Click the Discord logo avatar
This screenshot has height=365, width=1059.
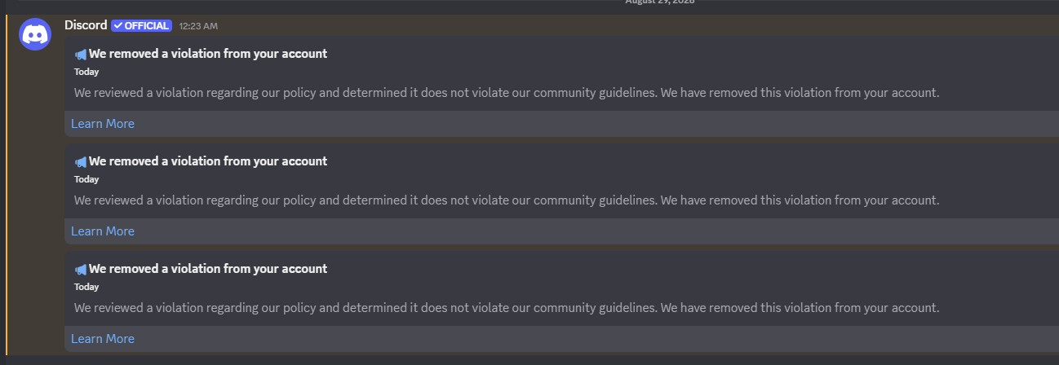coord(35,34)
